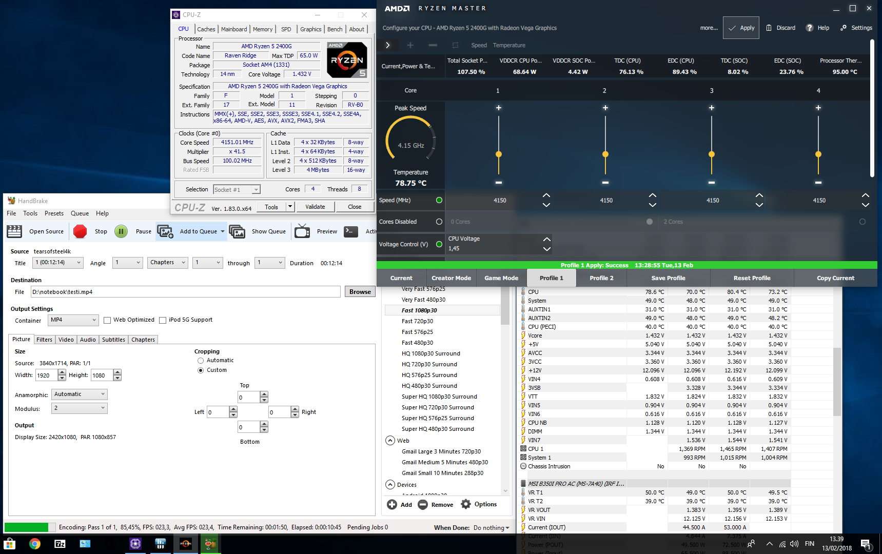882x554 pixels.
Task: Open preset Options gear icon
Action: [466, 504]
